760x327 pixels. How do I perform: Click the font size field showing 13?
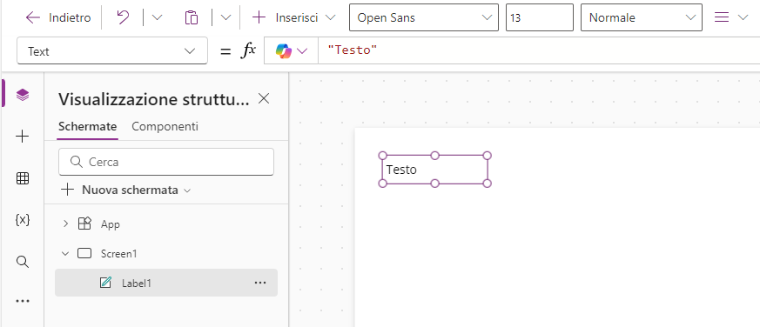(x=540, y=18)
